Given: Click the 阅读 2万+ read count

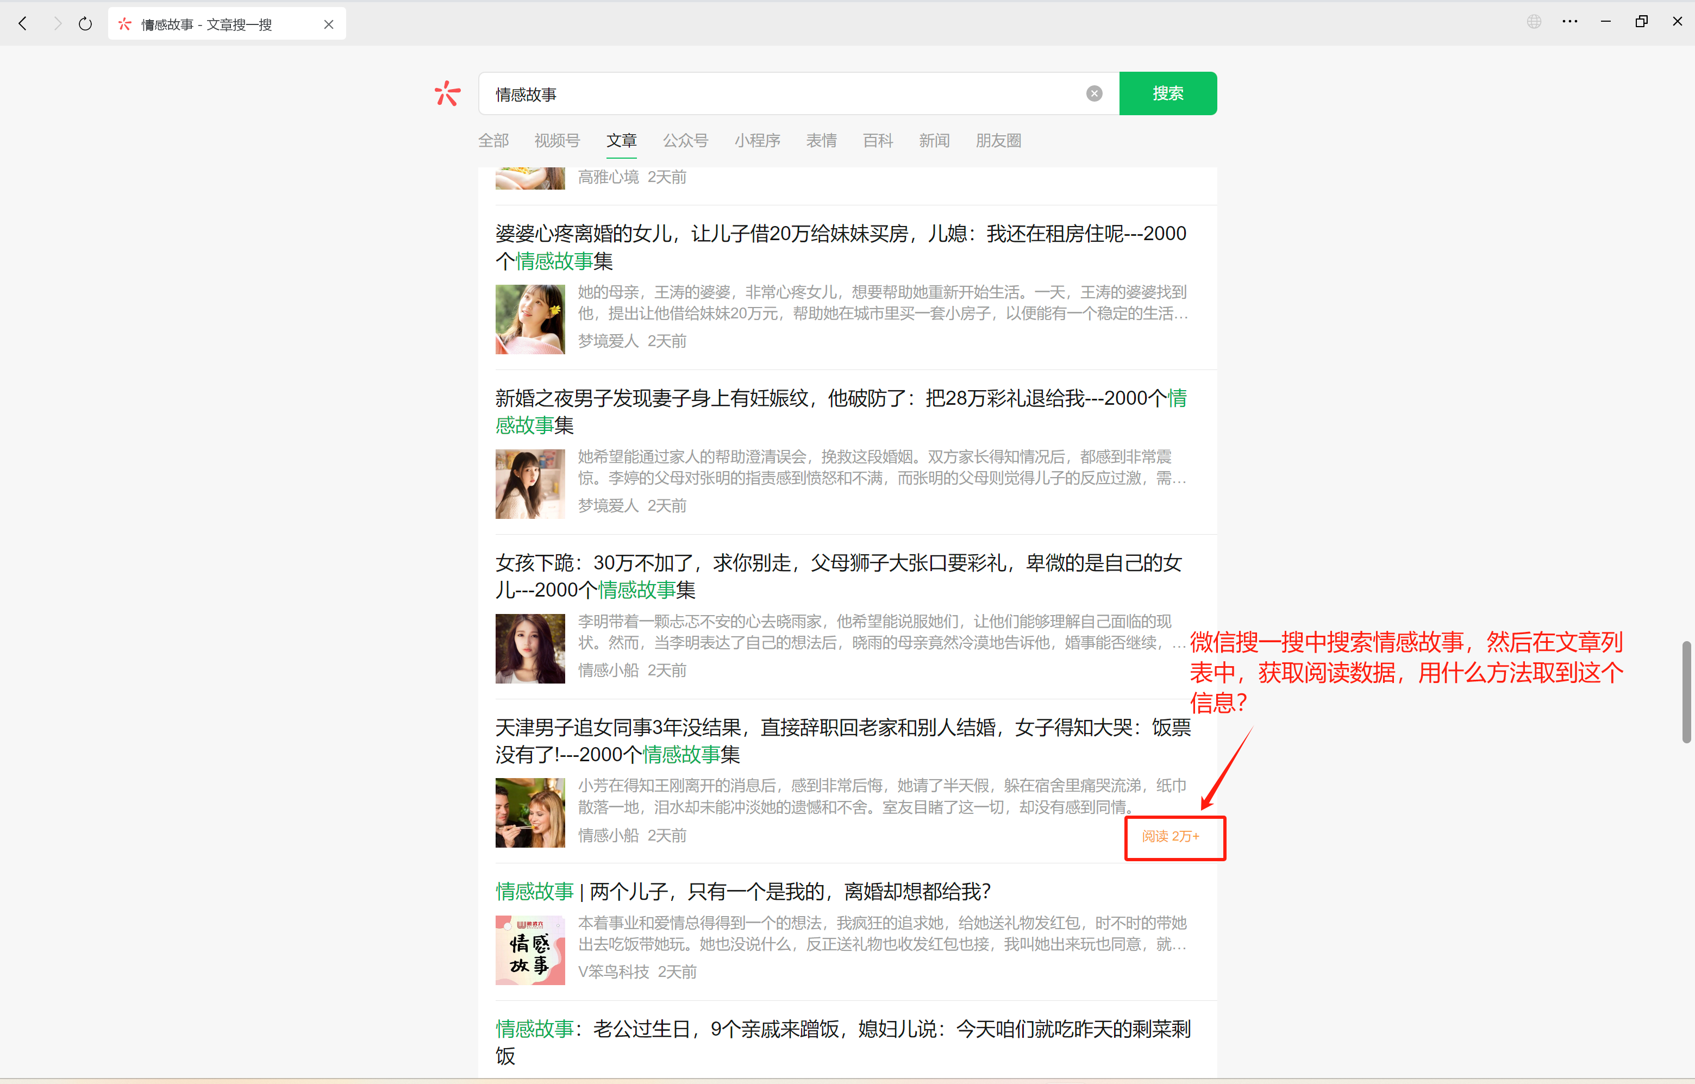Looking at the screenshot, I should (x=1170, y=836).
